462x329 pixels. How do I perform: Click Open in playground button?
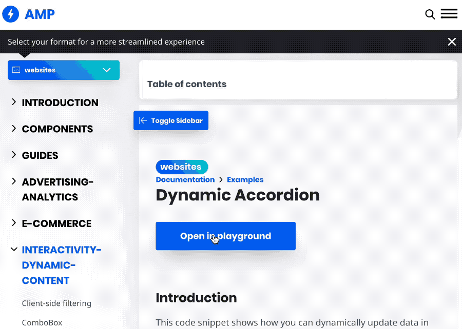226,236
